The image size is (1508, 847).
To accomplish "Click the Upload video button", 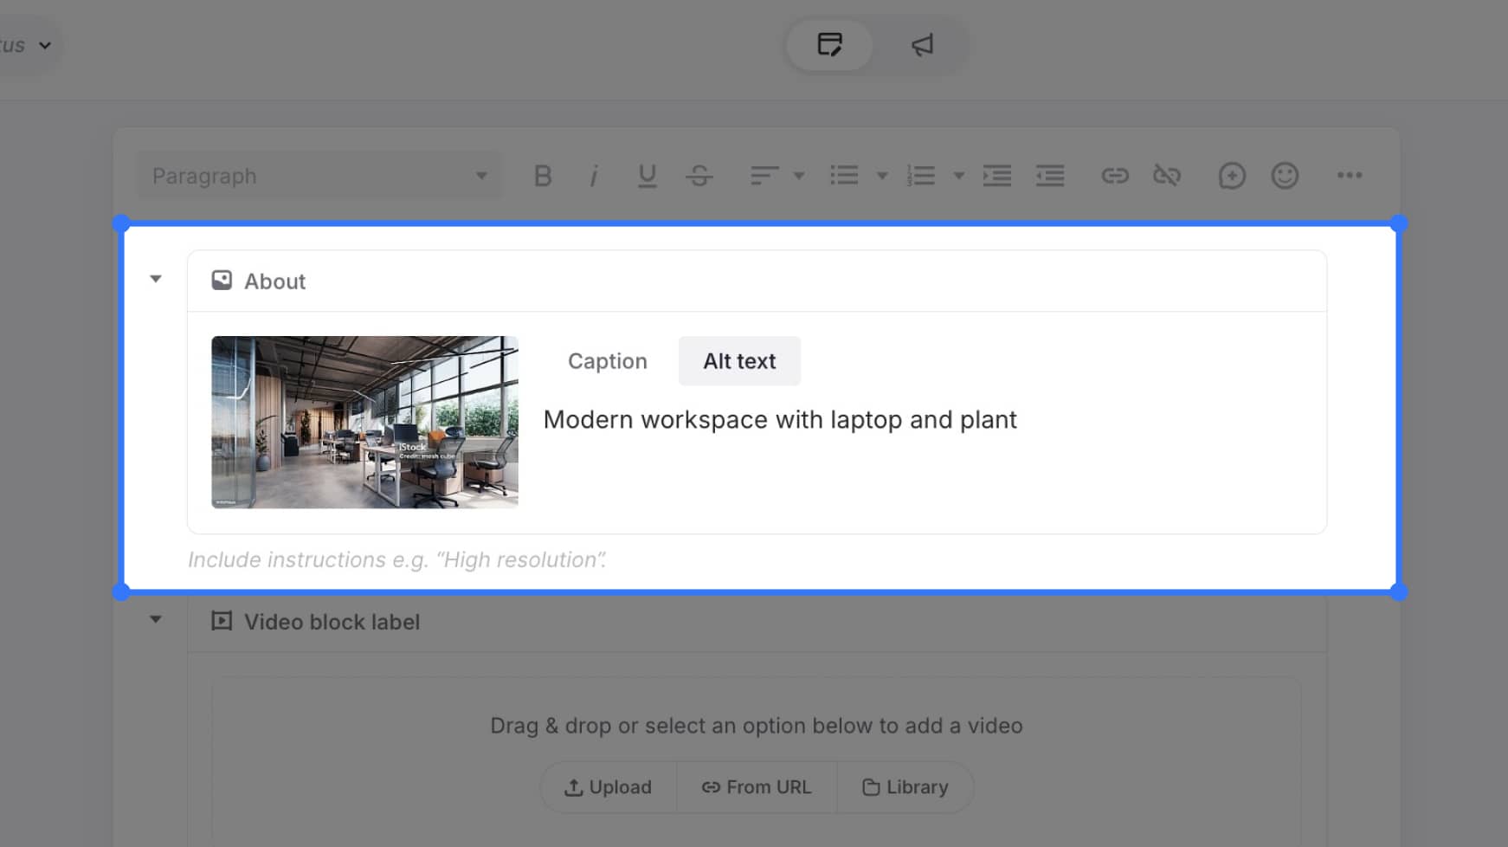I will tap(608, 787).
